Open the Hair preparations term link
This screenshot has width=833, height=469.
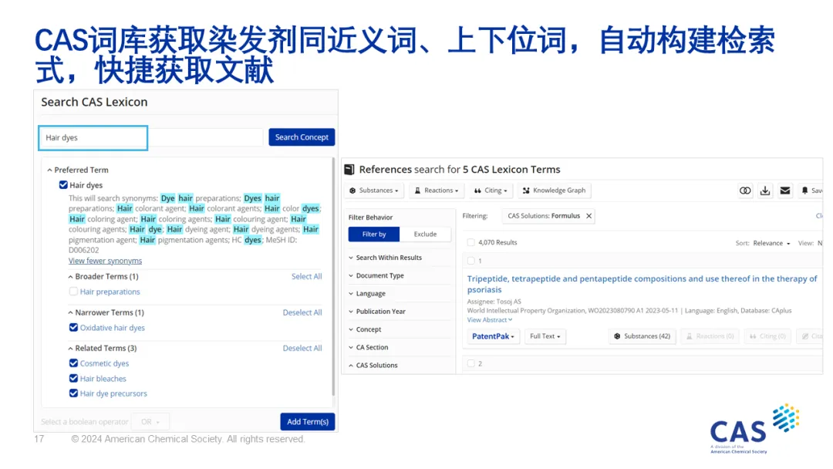tap(110, 292)
